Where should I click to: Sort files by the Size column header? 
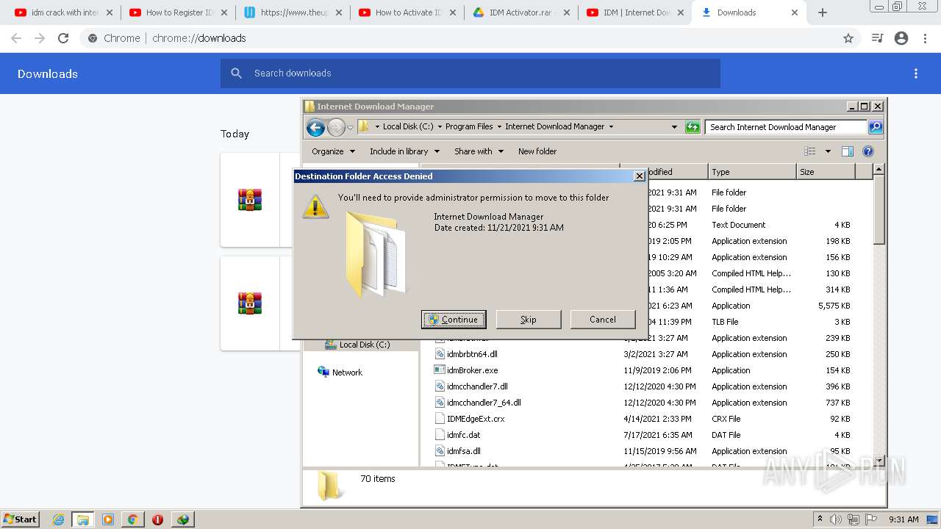click(x=826, y=172)
